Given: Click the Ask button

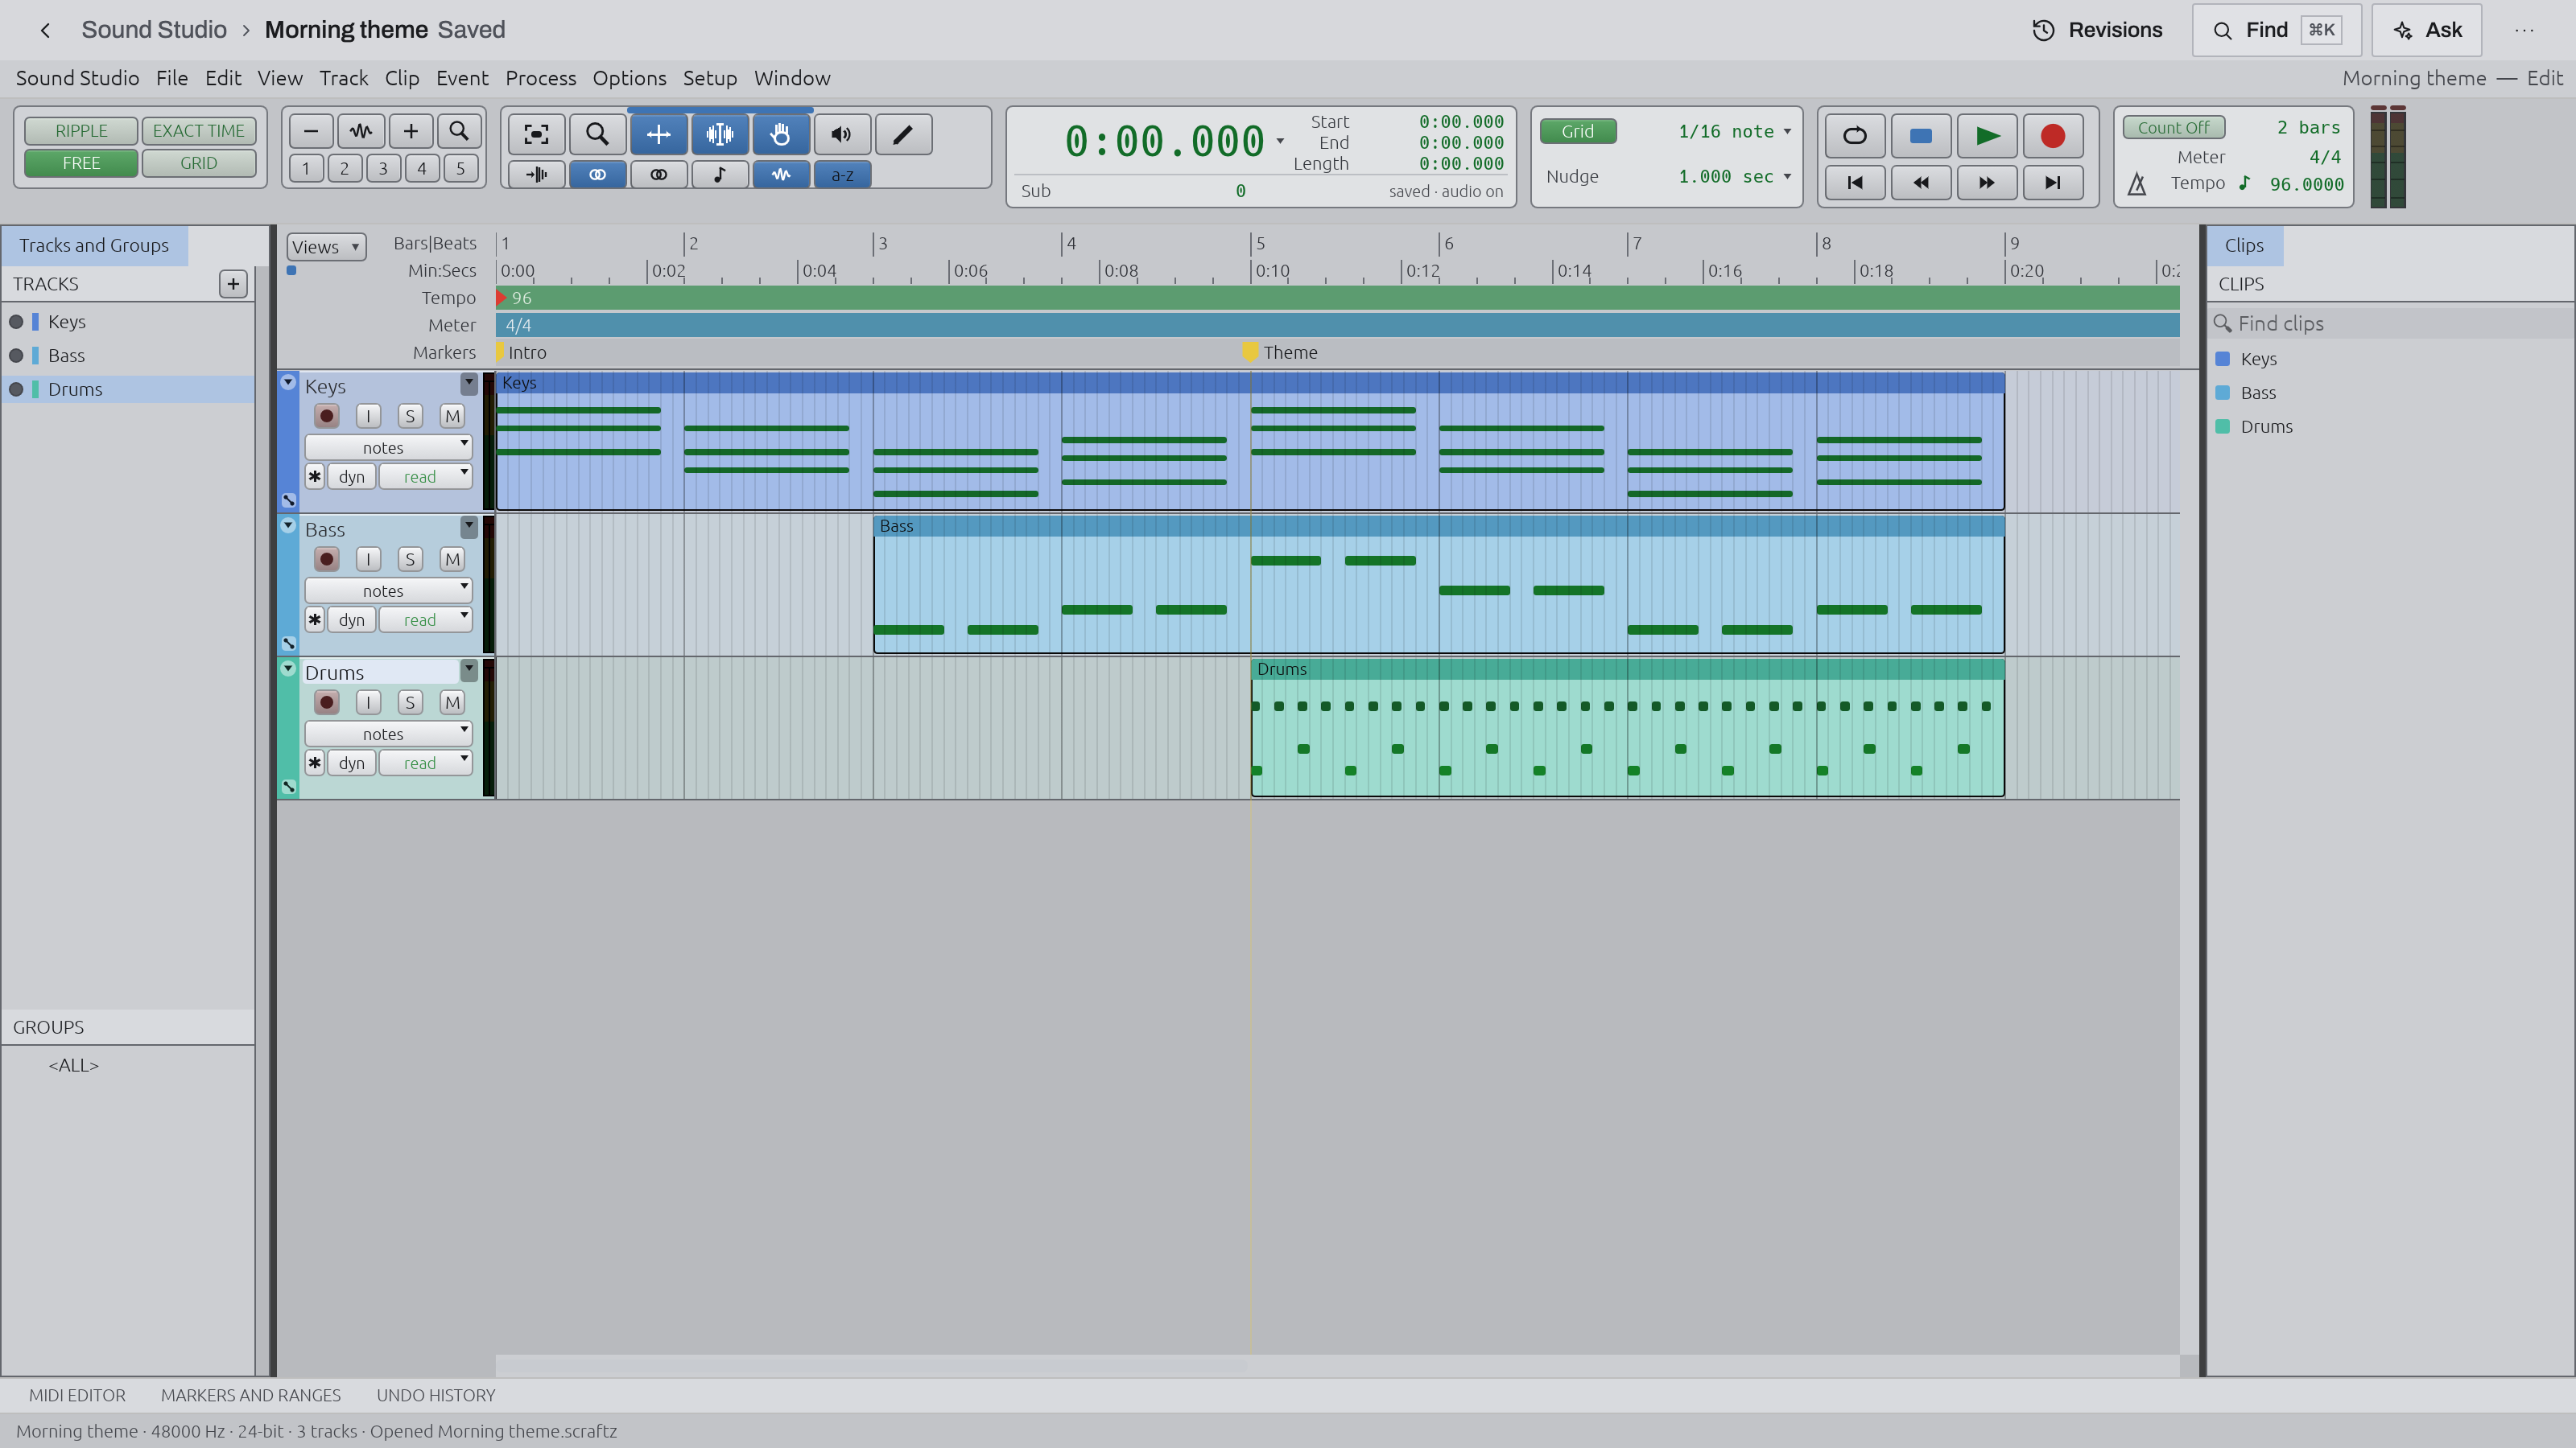Looking at the screenshot, I should coord(2426,30).
